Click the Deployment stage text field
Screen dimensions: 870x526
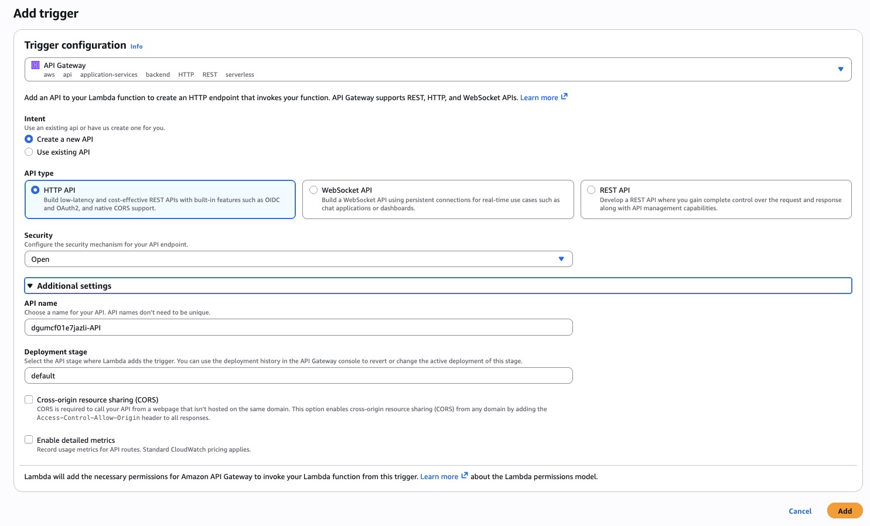tap(298, 376)
